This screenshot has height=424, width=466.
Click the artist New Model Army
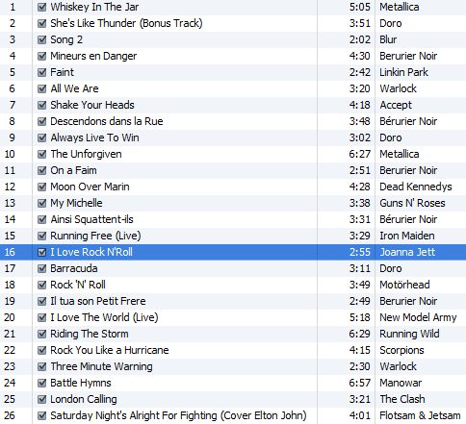coord(418,317)
